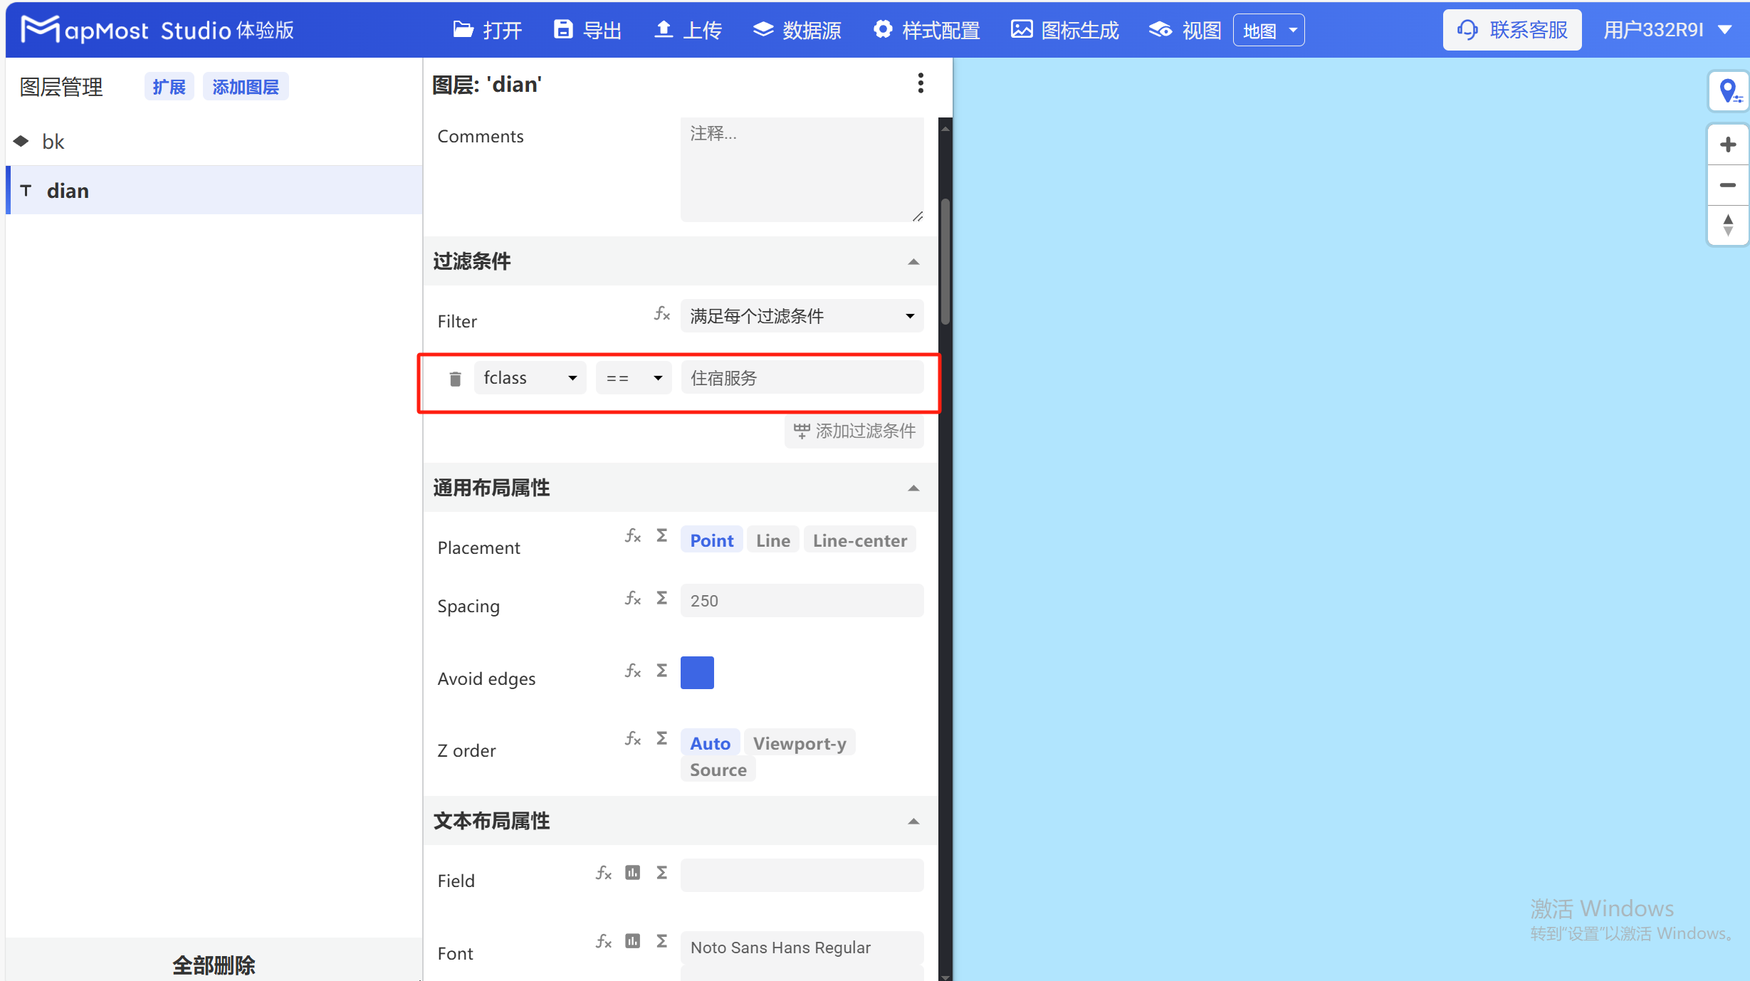Image resolution: width=1750 pixels, height=981 pixels.
Task: Click the 住宿服务 filter value input
Action: [x=802, y=377]
